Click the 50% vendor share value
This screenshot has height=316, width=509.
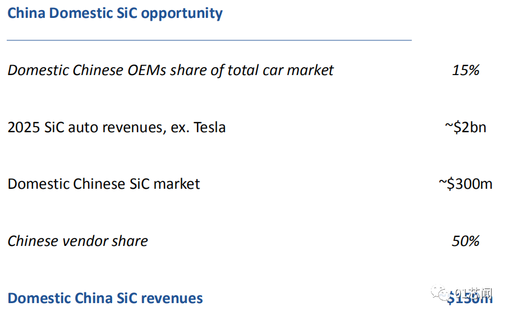(x=465, y=241)
